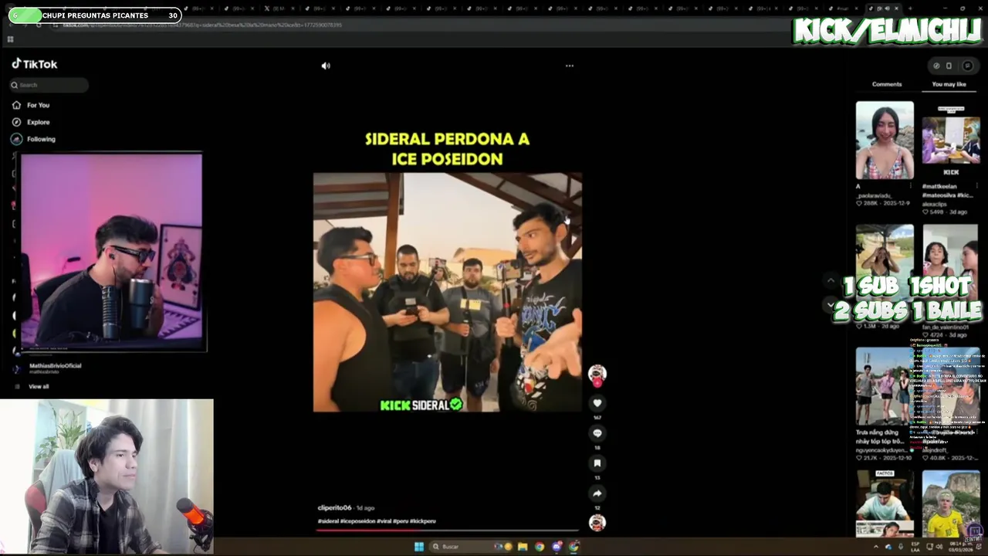Click the #kickperu hashtag
Image resolution: width=988 pixels, height=556 pixels.
423,521
